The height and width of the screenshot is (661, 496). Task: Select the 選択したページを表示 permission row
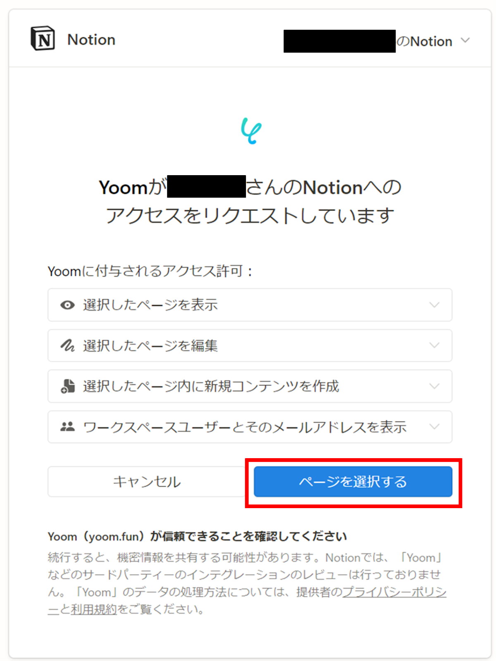250,305
